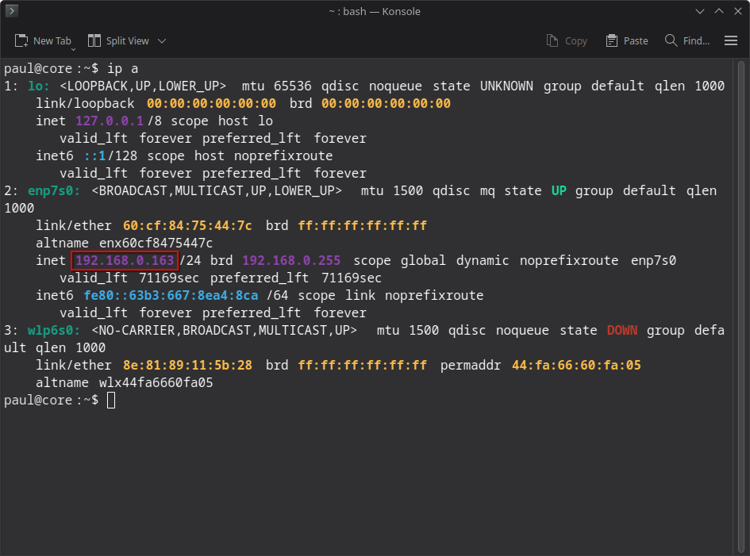Image resolution: width=750 pixels, height=556 pixels.
Task: Click the MAC address 60:cf:84:75:44:7c
Action: 187,225
